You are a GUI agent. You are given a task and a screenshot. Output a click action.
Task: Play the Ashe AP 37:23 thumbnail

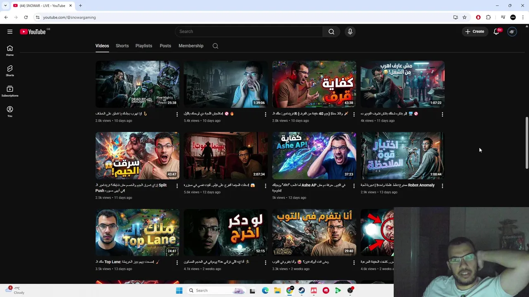tap(314, 156)
